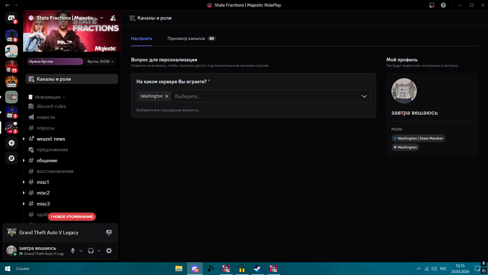Click Add a Server plus icon
The width and height of the screenshot is (488, 275).
pos(11,143)
